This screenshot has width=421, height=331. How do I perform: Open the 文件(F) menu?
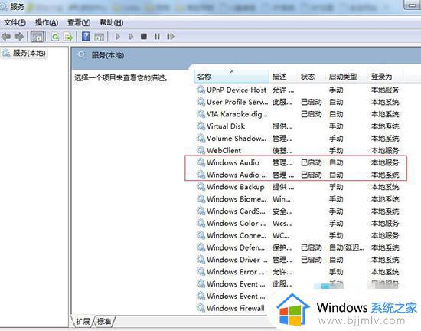coord(15,22)
